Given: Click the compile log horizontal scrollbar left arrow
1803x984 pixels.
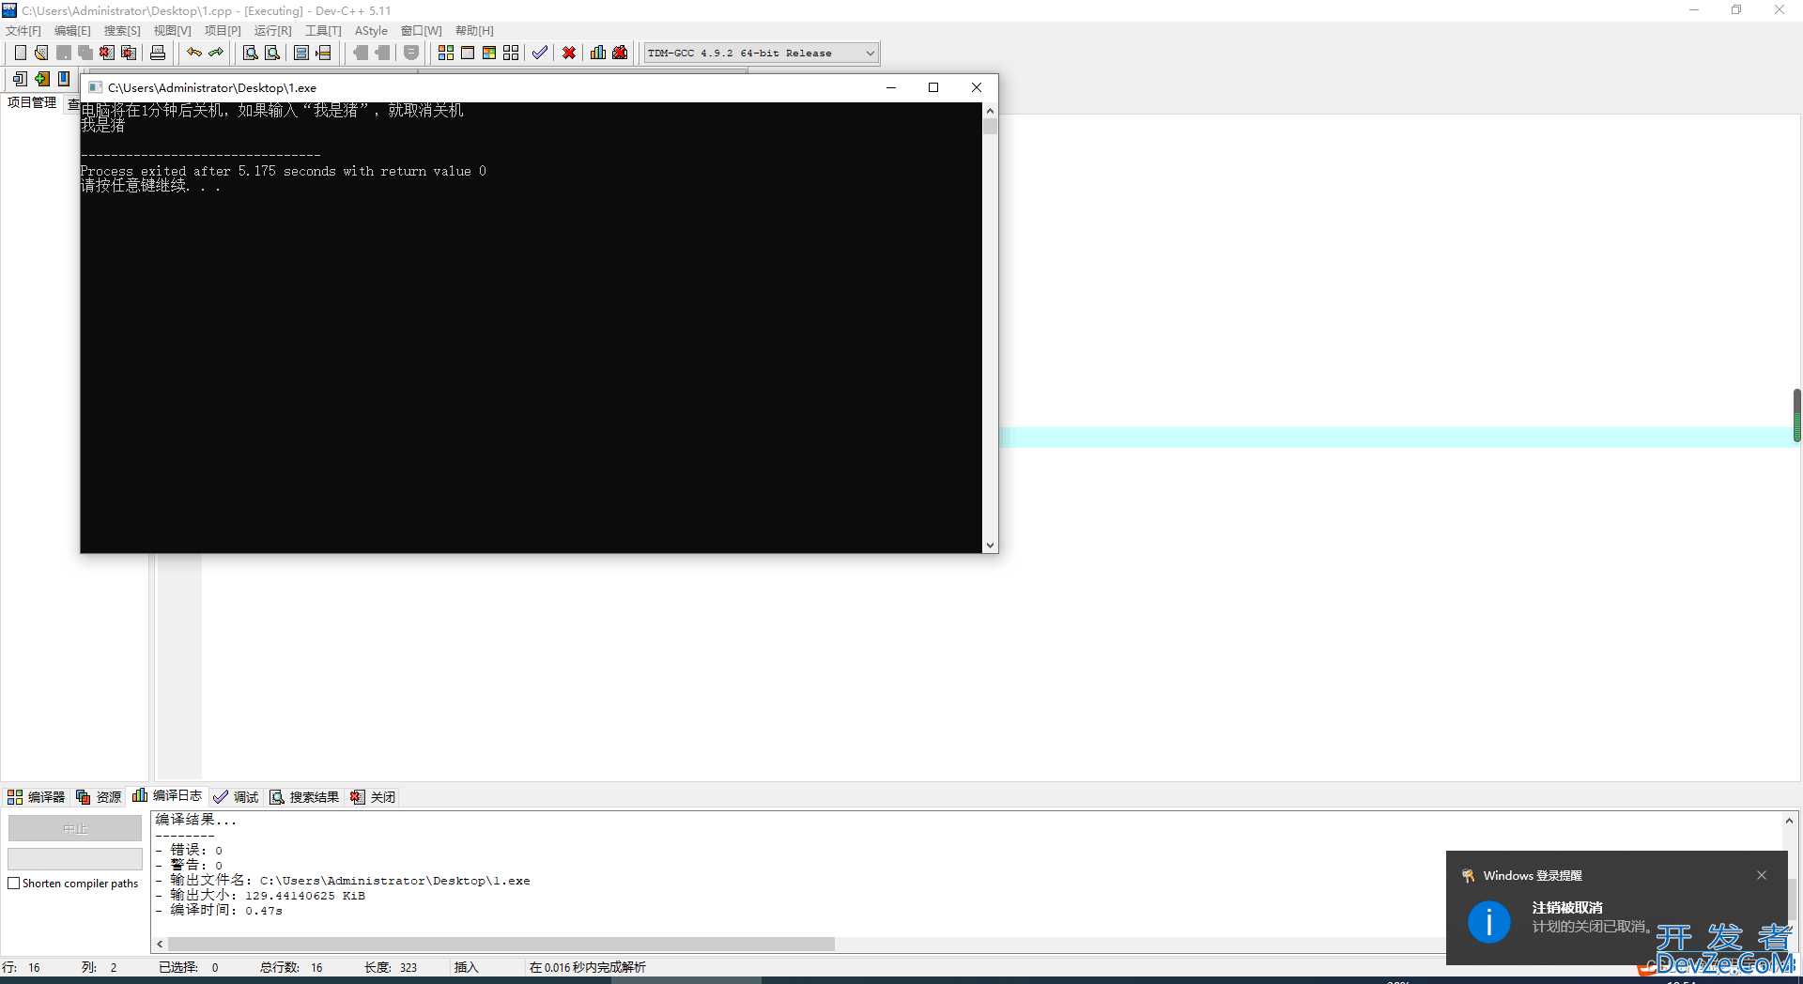Looking at the screenshot, I should tap(160, 944).
